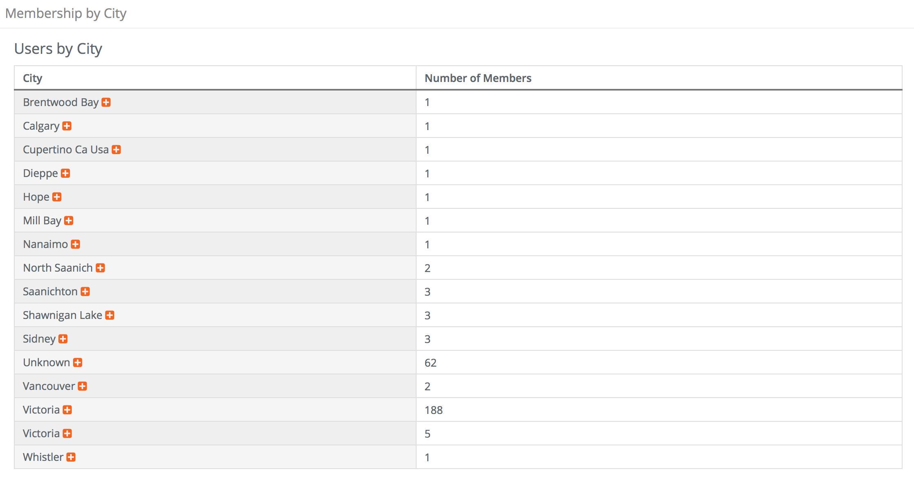Expand the Mill Bay city entry
Image resolution: width=914 pixels, height=478 pixels.
(x=69, y=221)
